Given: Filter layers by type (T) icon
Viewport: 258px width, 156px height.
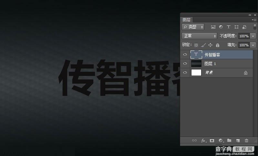Looking at the screenshot, I should (228, 27).
